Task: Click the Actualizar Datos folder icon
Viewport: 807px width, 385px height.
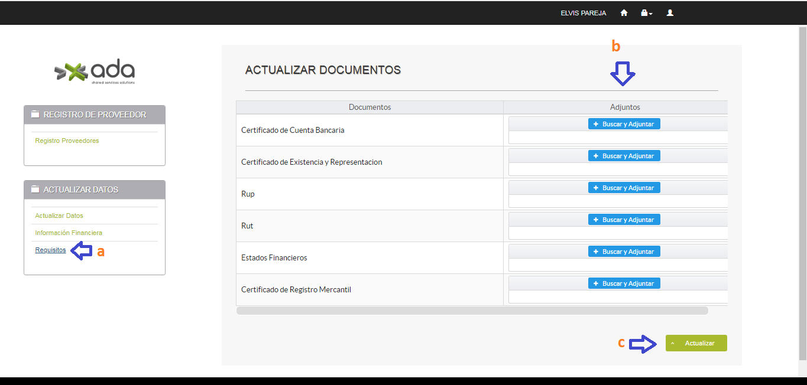Action: (x=35, y=190)
